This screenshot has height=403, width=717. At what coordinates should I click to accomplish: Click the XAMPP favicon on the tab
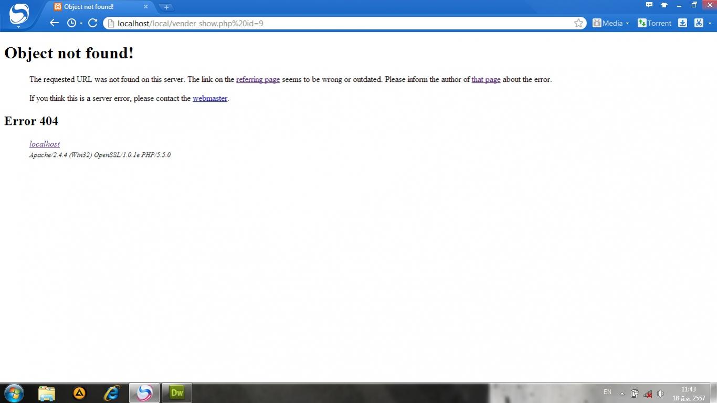tap(58, 7)
